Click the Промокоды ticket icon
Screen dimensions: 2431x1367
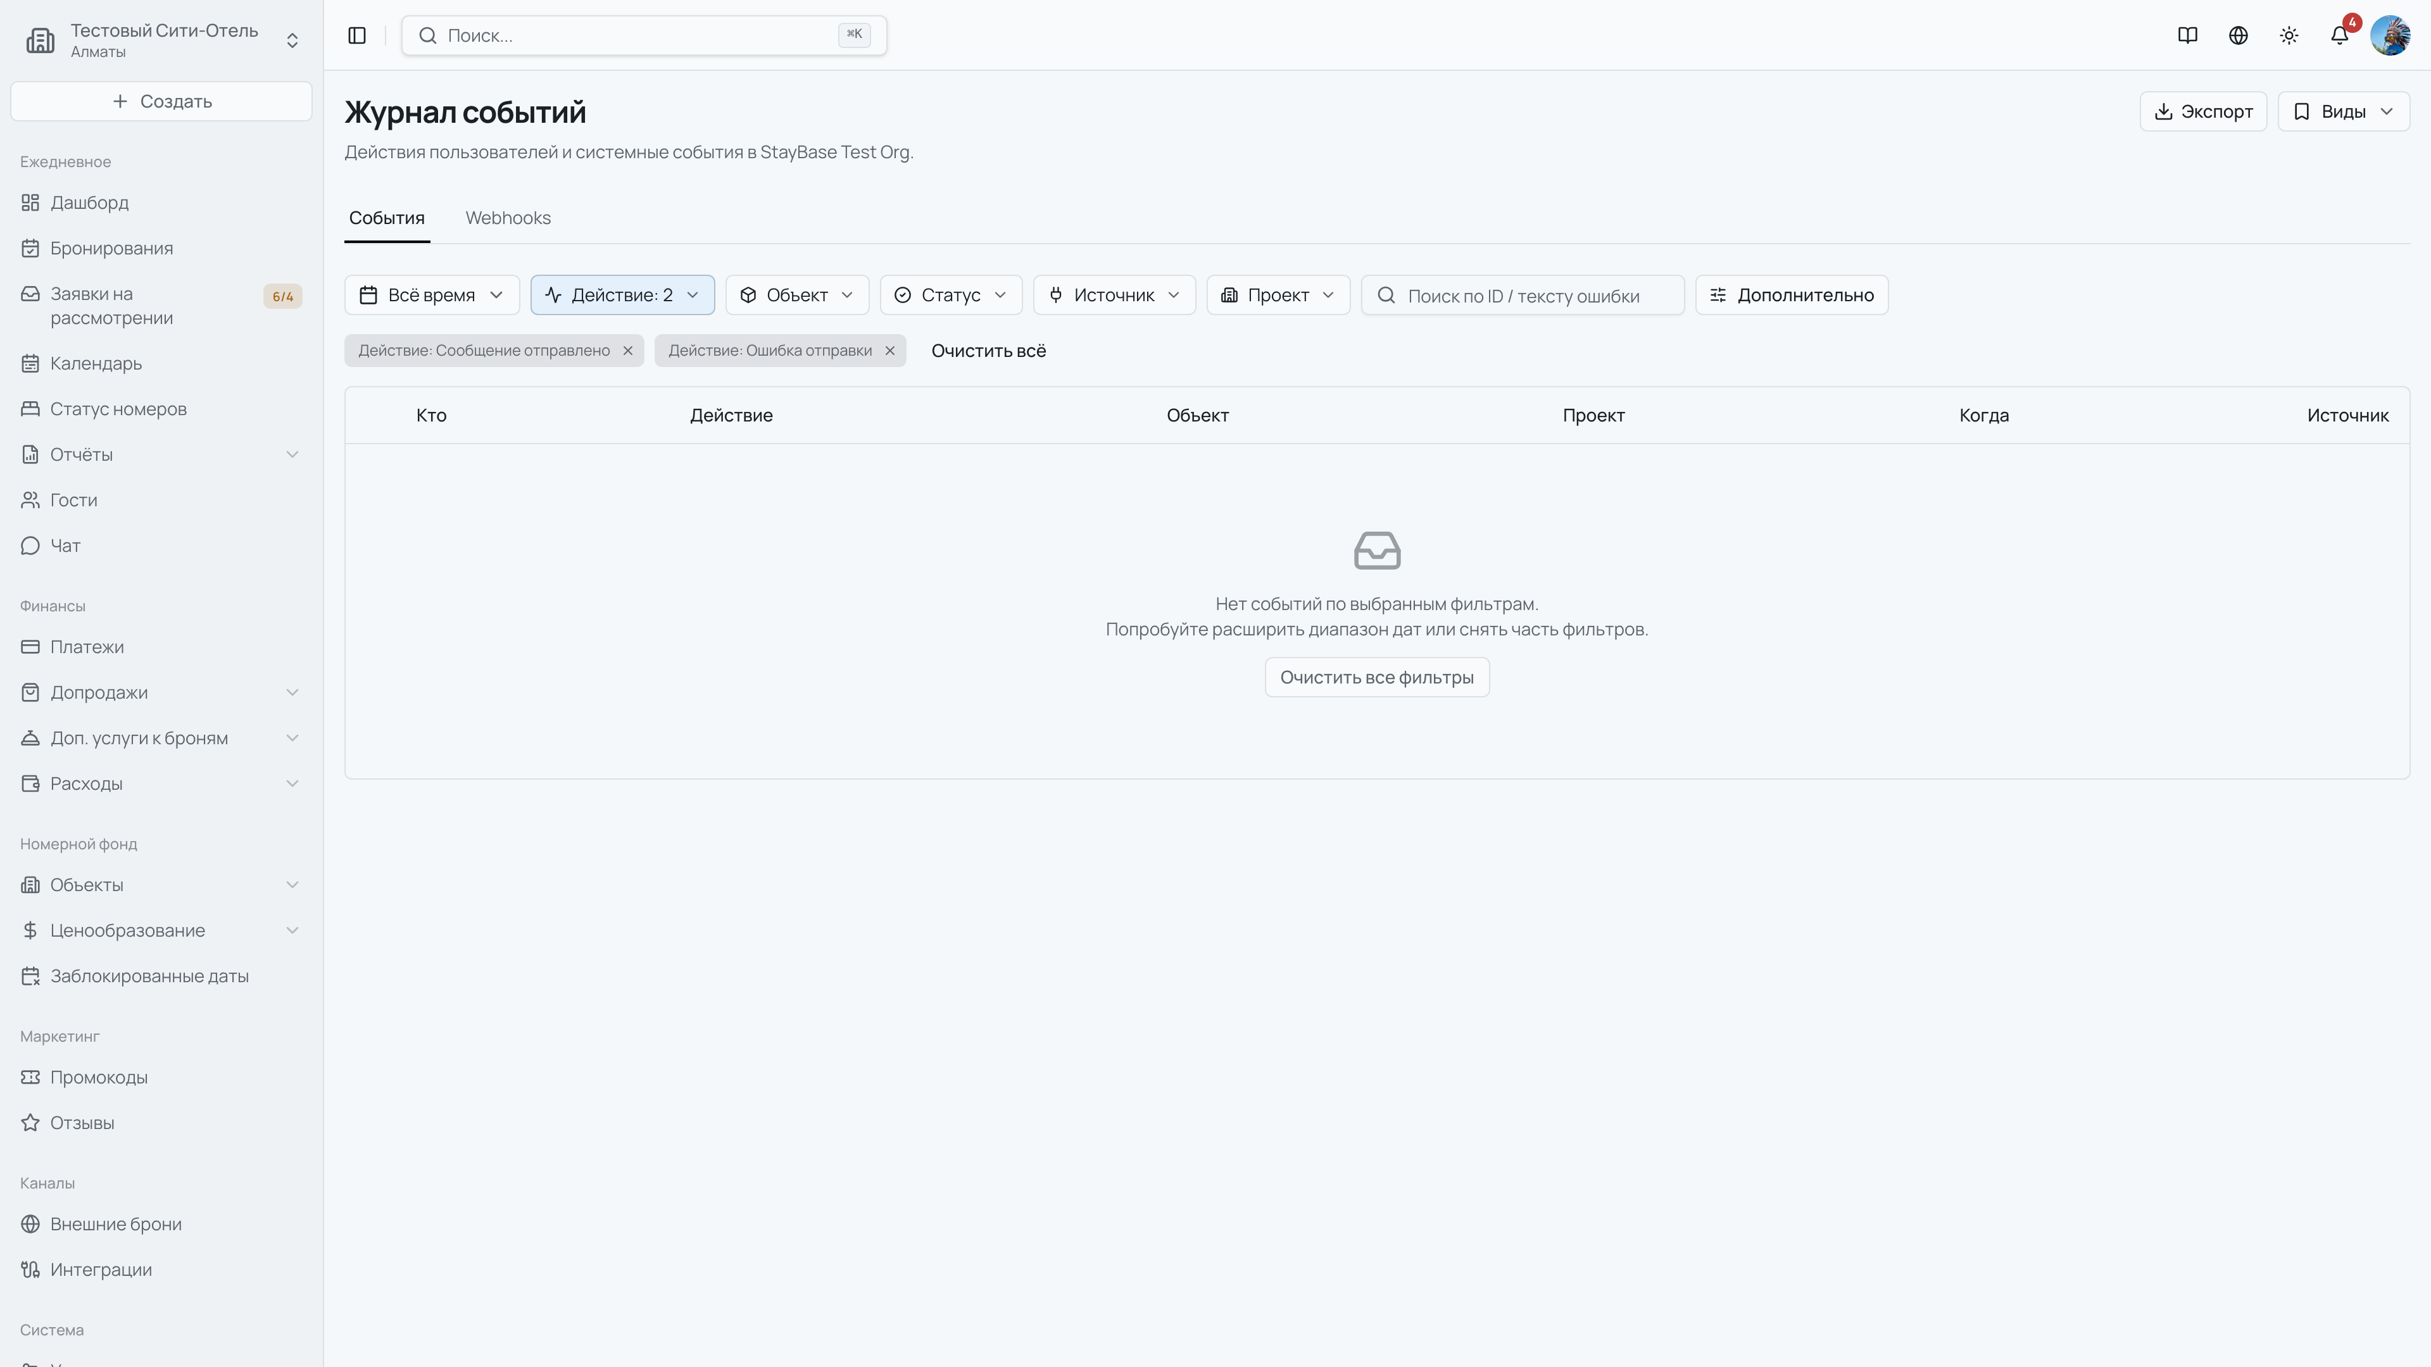30,1077
